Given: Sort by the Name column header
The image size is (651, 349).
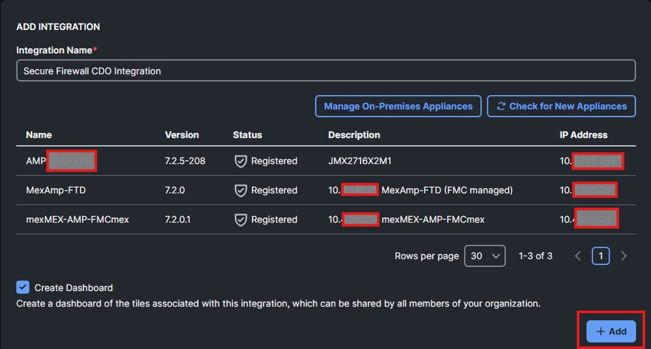Looking at the screenshot, I should pyautogui.click(x=38, y=135).
